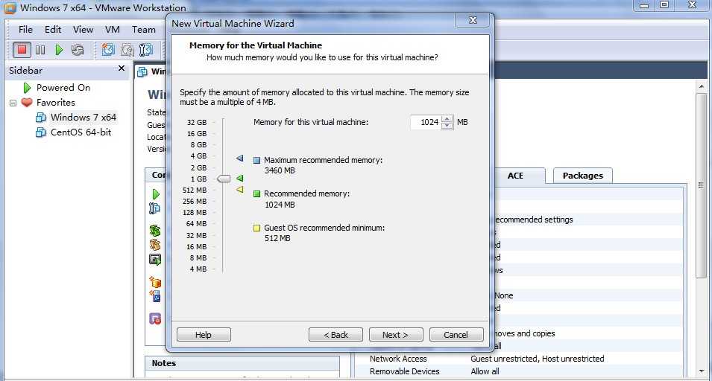Click the blue maximum memory arrow marker
This screenshot has width=712, height=381.
point(240,158)
